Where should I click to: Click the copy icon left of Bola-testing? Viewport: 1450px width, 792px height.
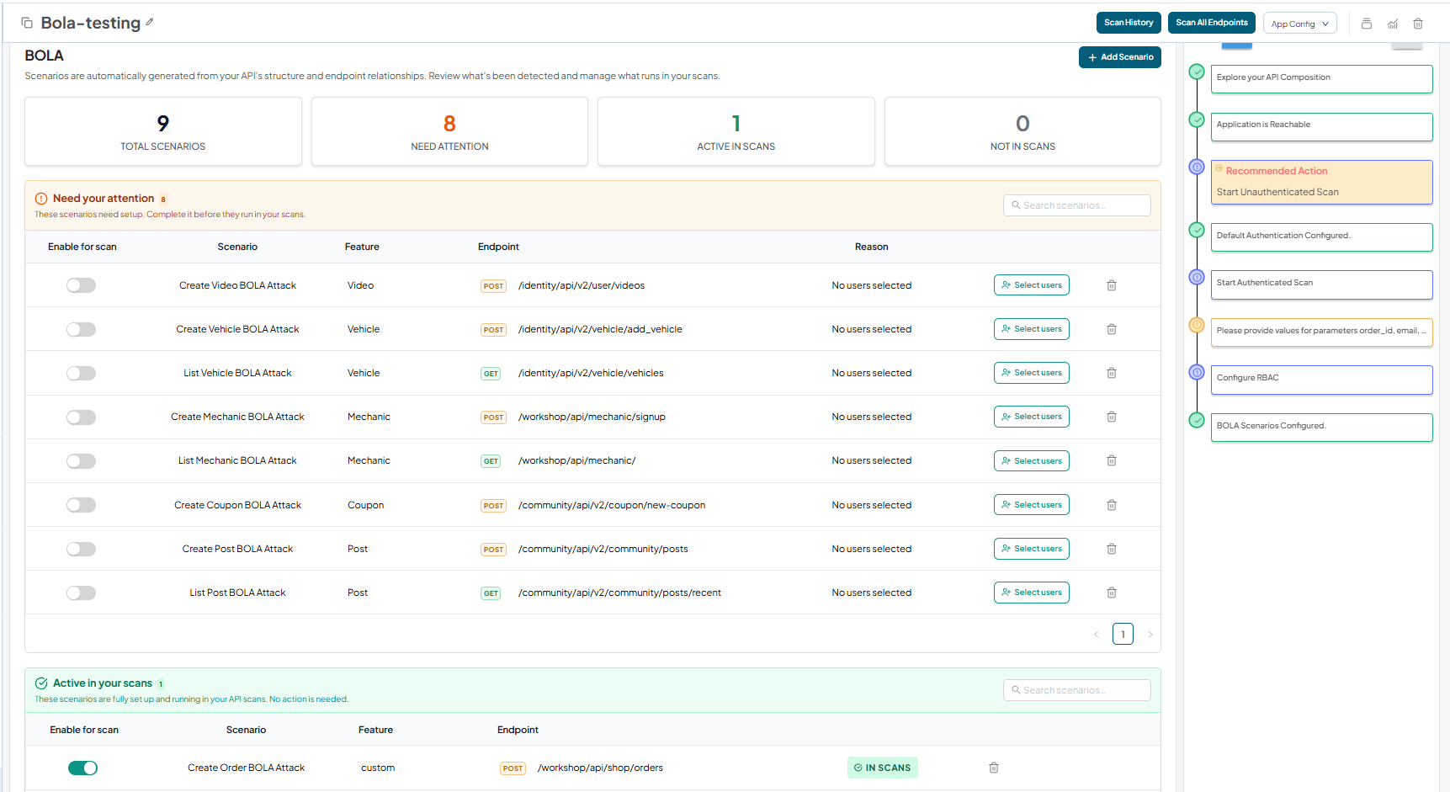pos(27,23)
